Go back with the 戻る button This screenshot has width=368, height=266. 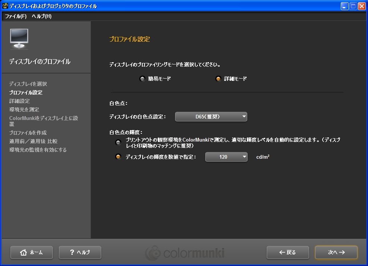click(x=288, y=252)
